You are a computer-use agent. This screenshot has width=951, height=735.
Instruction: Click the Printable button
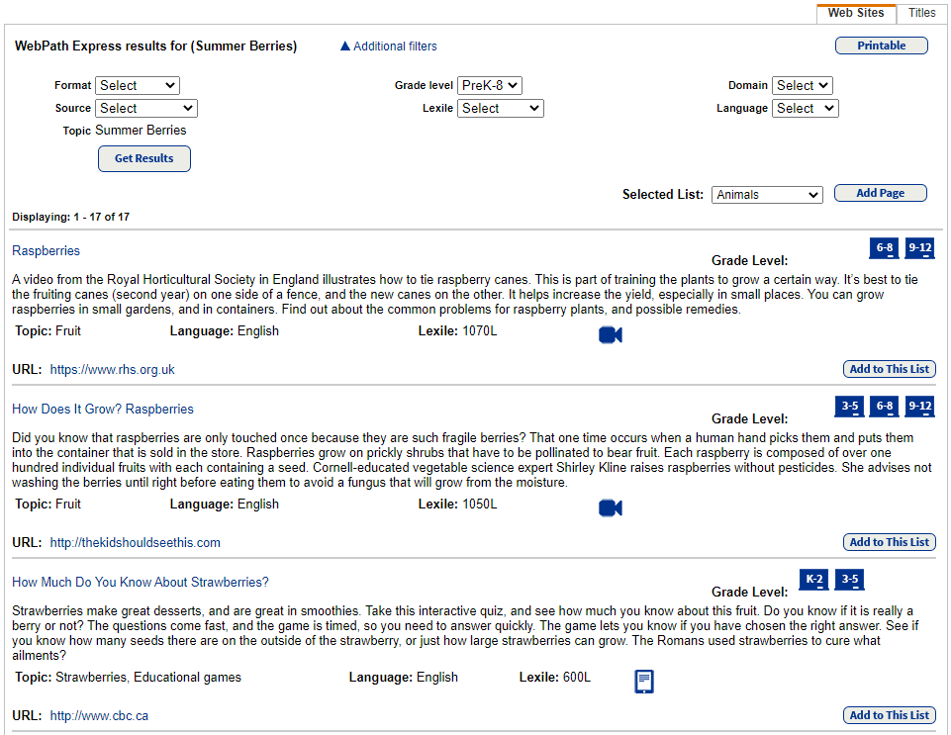pyautogui.click(x=880, y=46)
